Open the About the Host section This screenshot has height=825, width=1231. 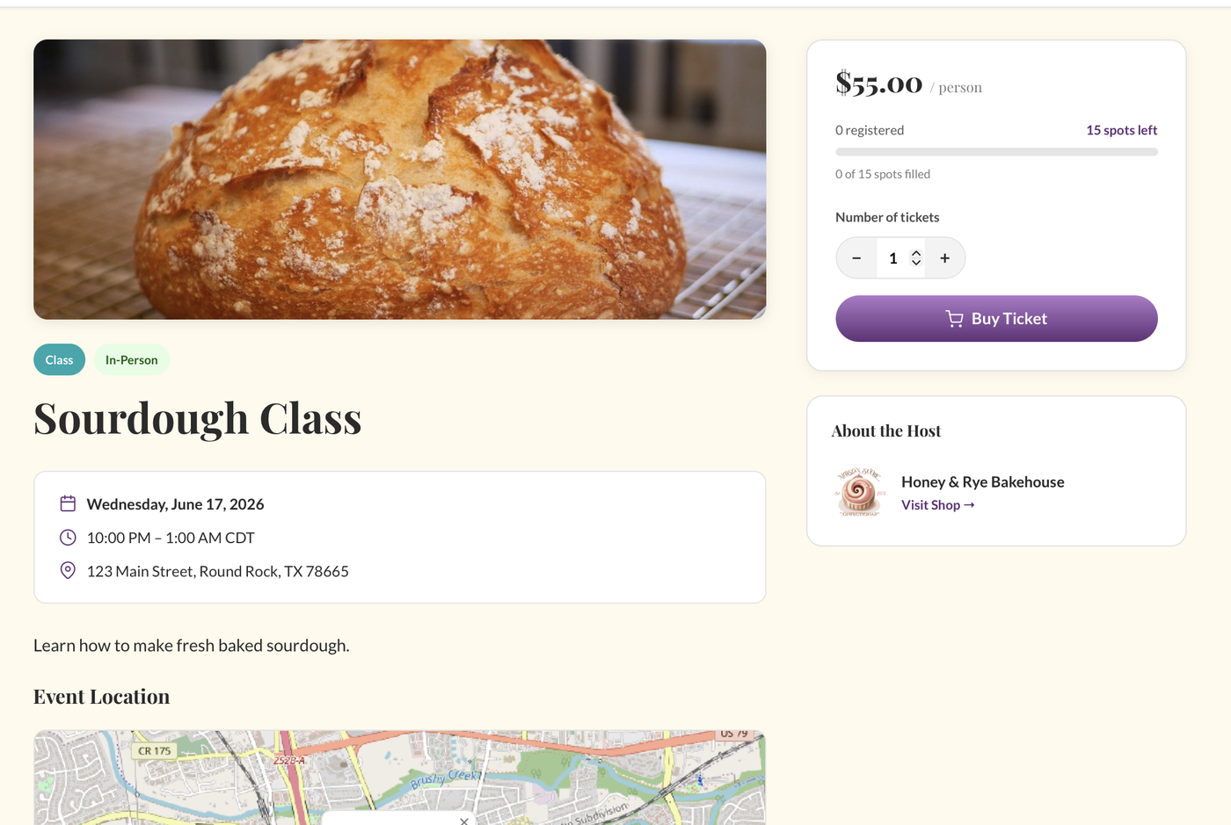[x=885, y=431]
